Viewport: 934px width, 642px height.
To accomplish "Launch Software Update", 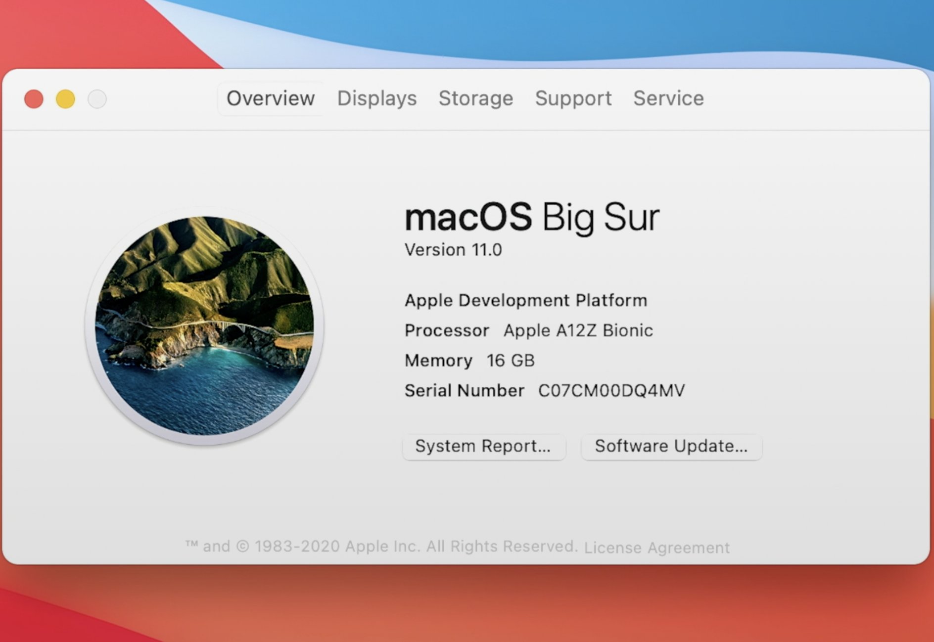I will pyautogui.click(x=671, y=447).
